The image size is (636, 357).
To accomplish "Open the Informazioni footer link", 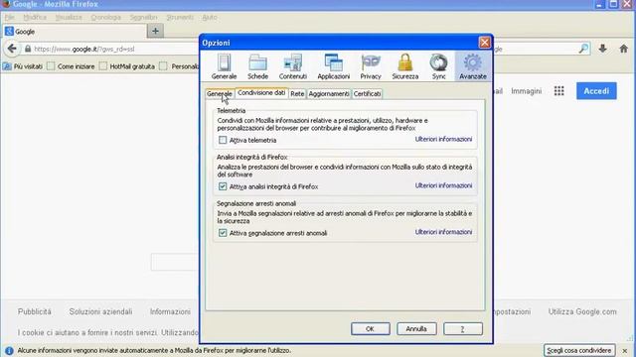I will [x=170, y=311].
